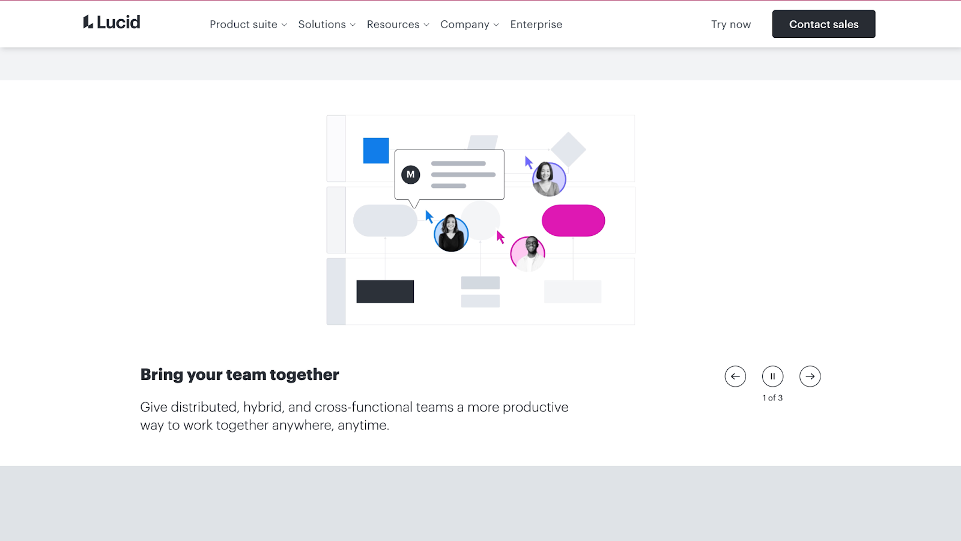Open the Enterprise page link
The width and height of the screenshot is (961, 541).
[536, 25]
